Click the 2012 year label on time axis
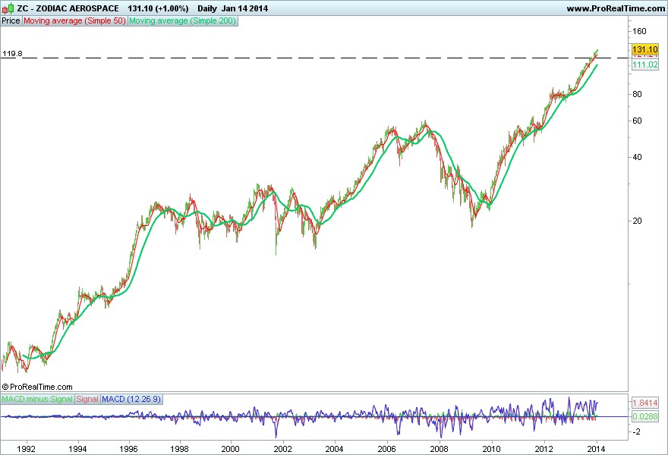The width and height of the screenshot is (668, 455). tap(544, 449)
